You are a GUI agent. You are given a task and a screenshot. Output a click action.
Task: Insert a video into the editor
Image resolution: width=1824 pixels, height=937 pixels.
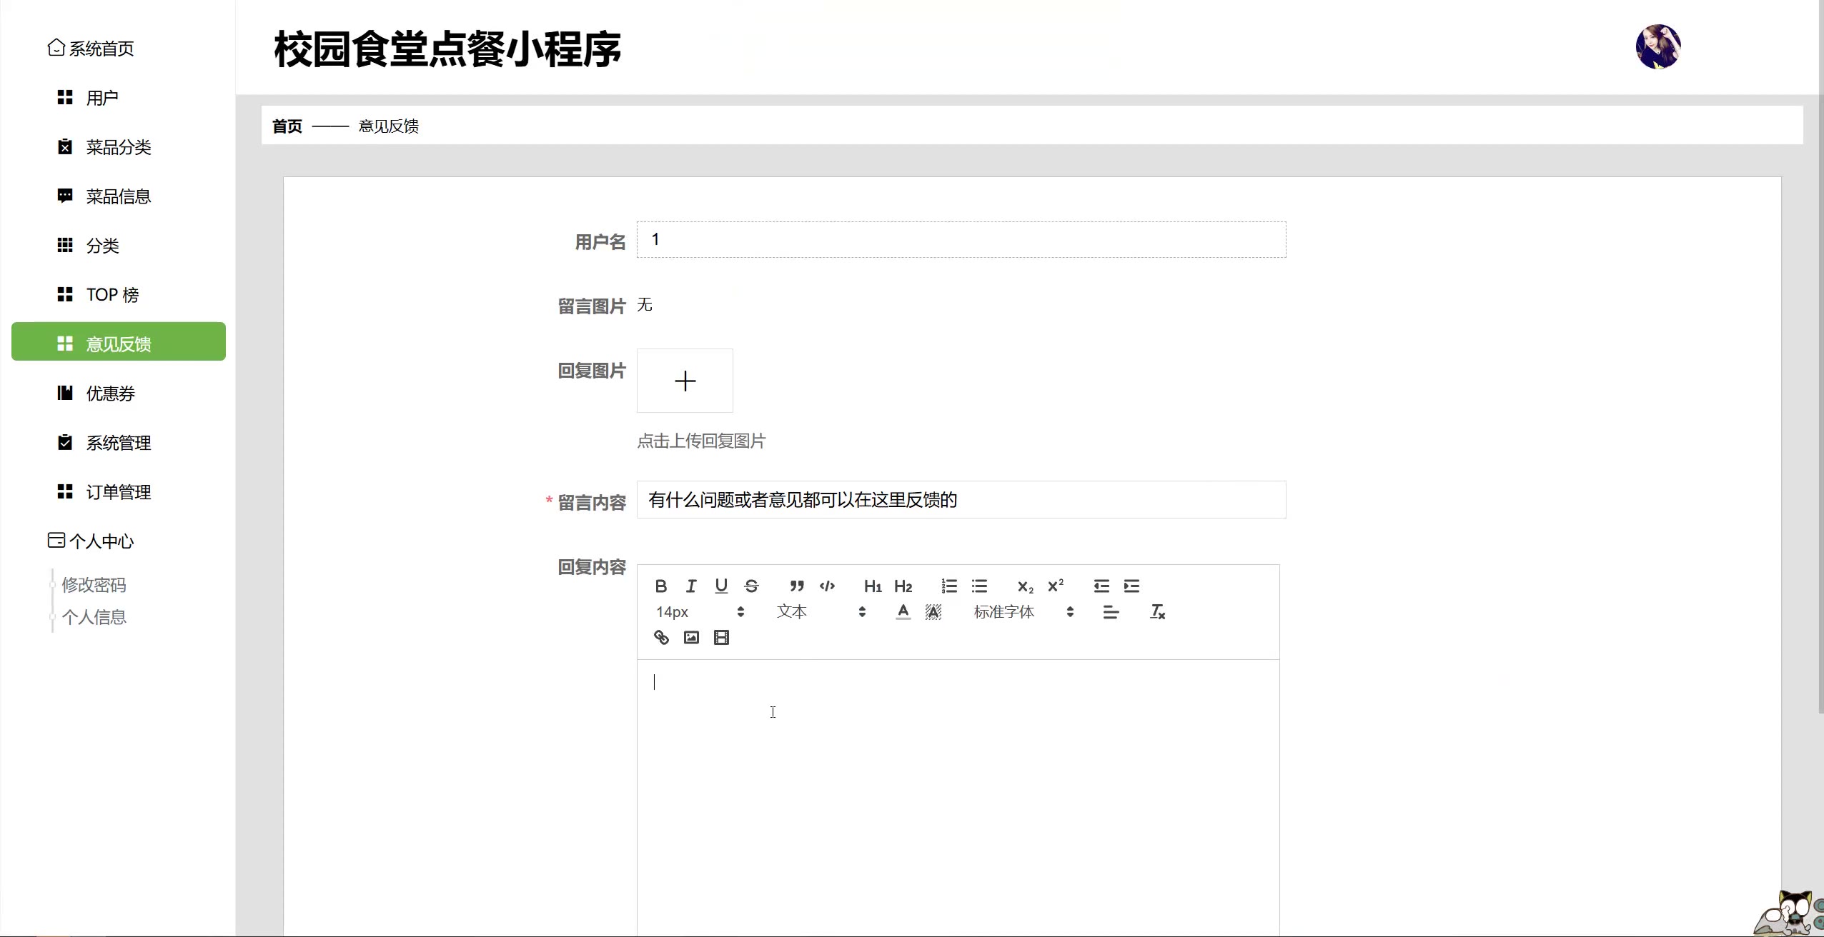point(722,638)
